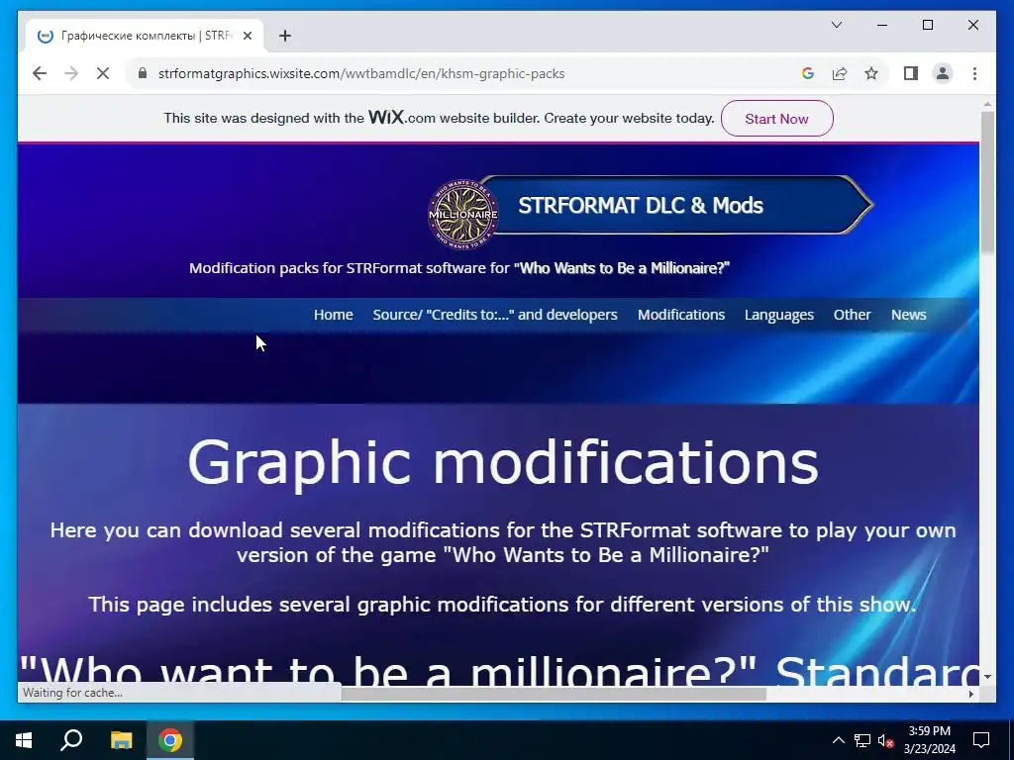The image size is (1014, 760).
Task: Bookmark this page with the star icon
Action: click(871, 73)
